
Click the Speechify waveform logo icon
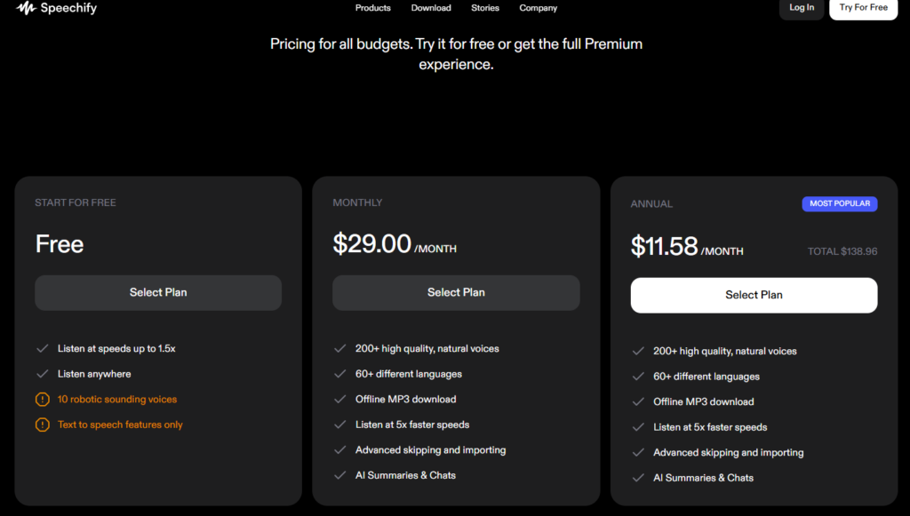tap(26, 9)
